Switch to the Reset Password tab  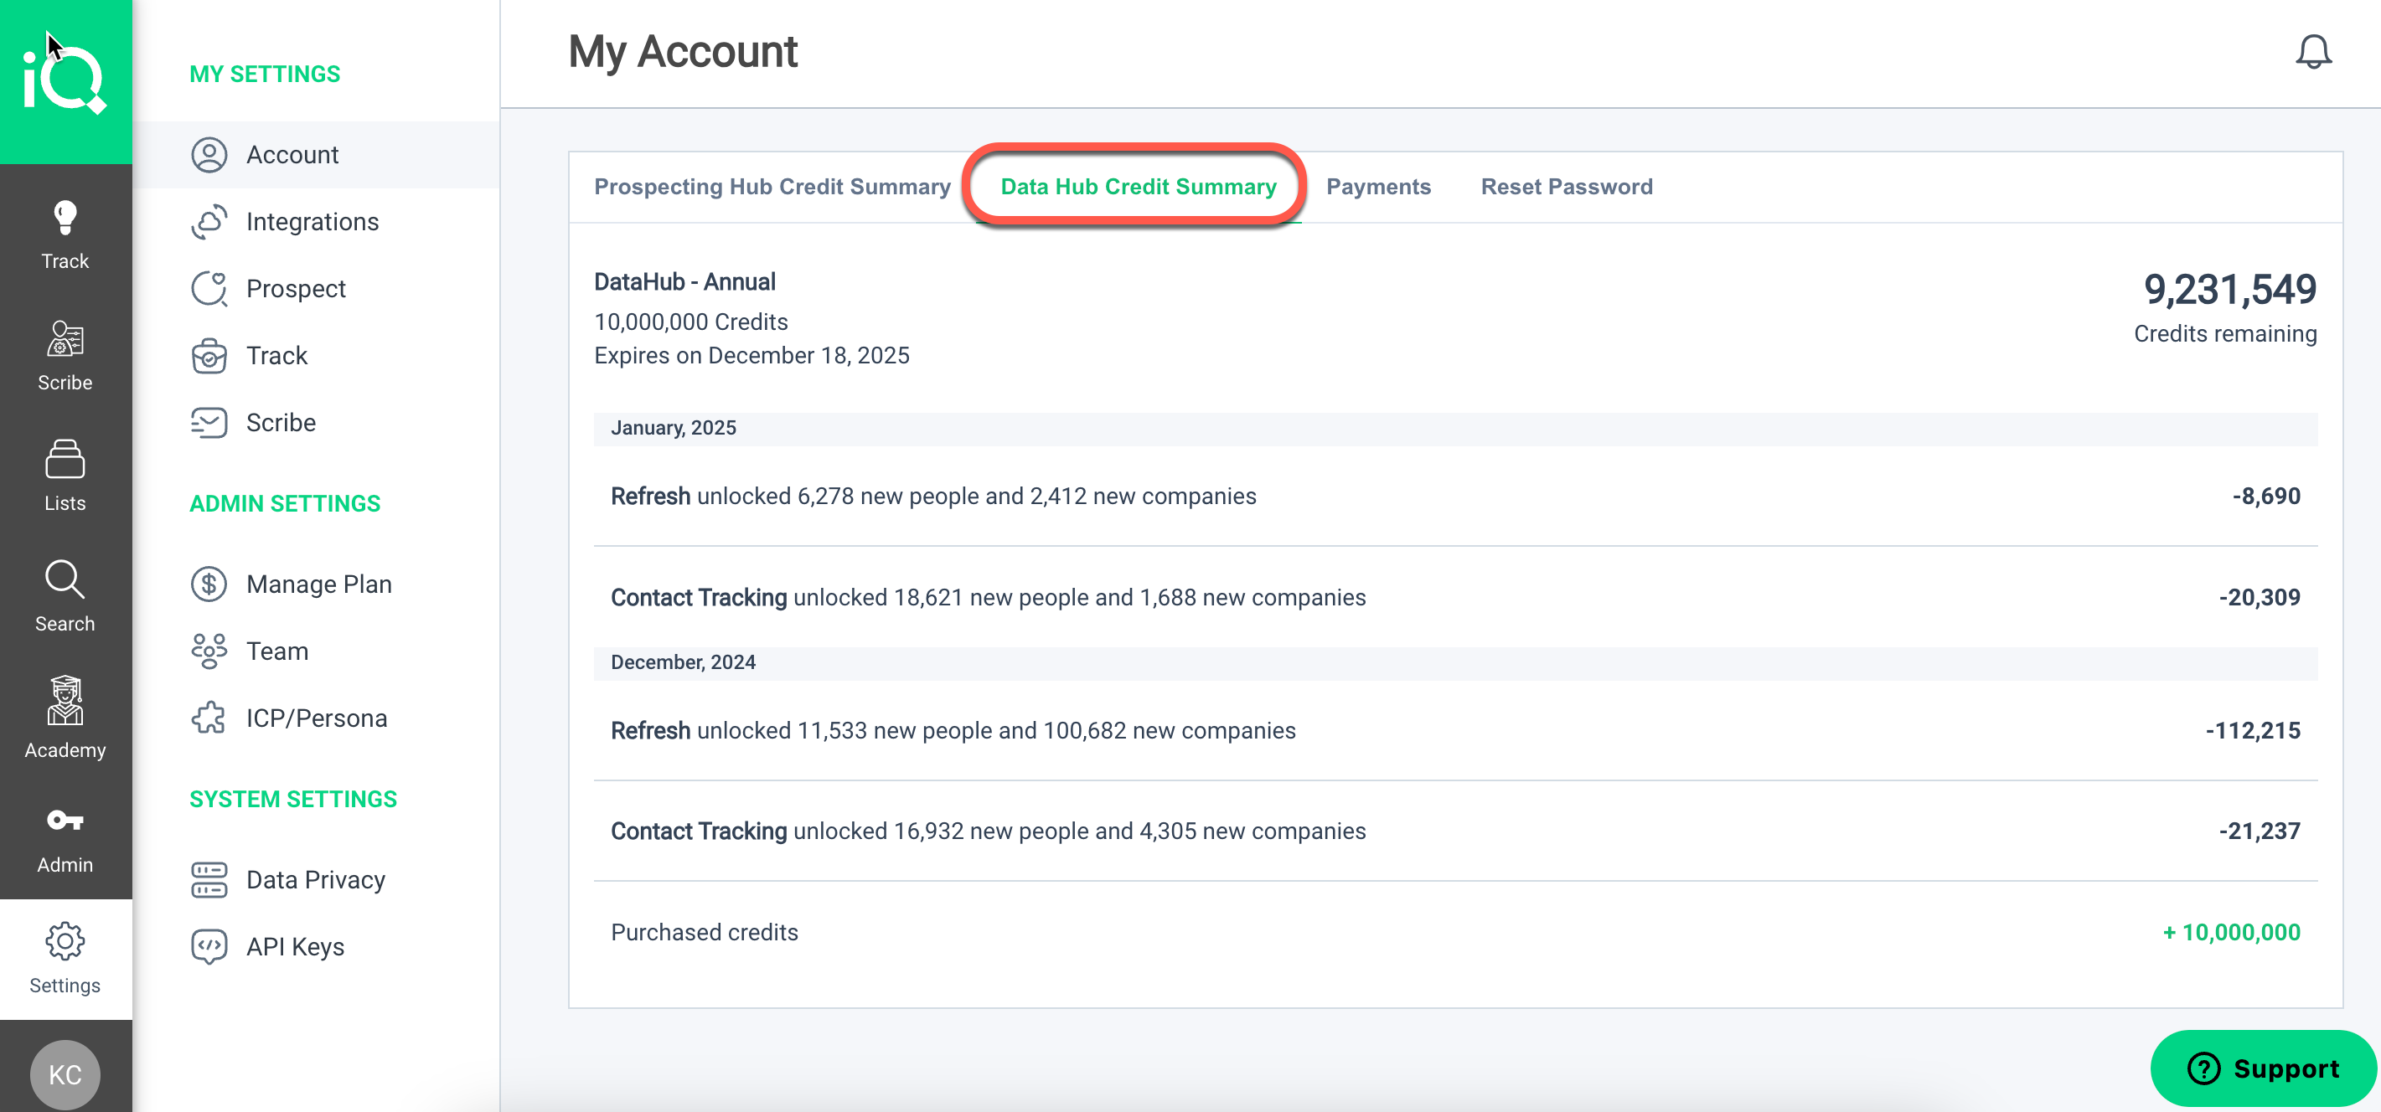point(1566,187)
